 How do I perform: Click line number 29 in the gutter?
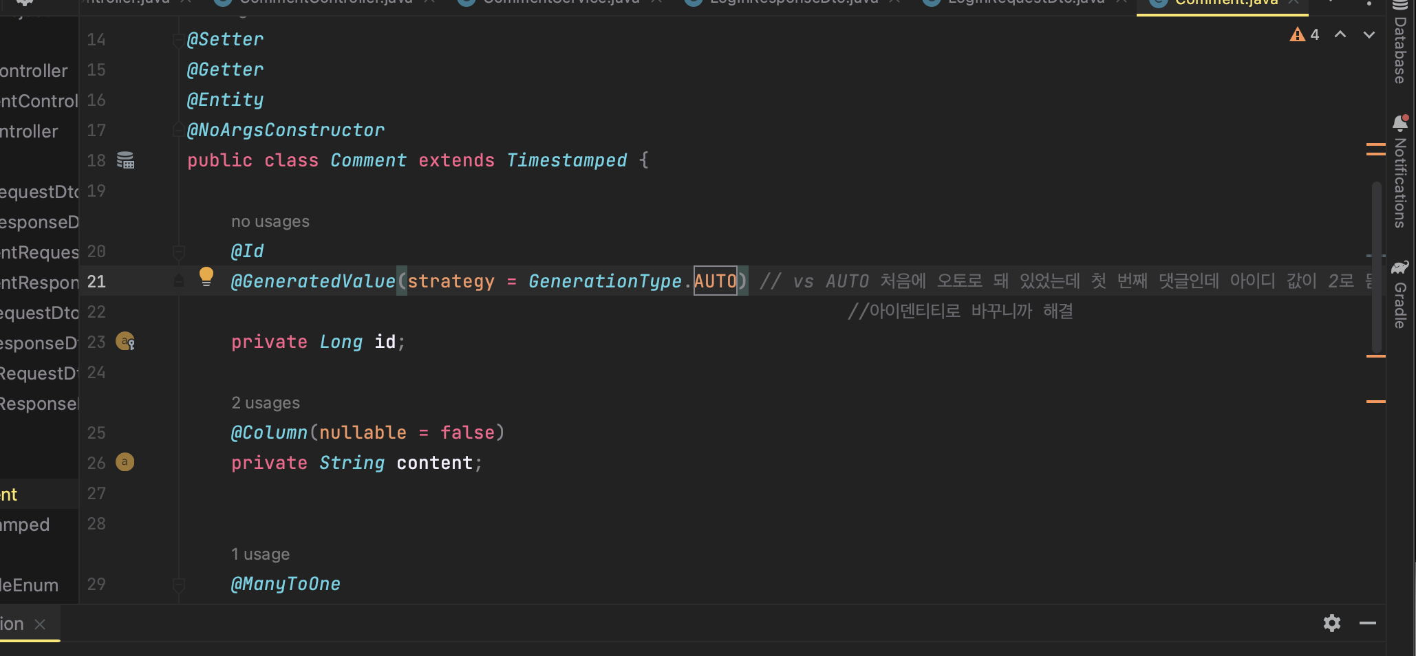(96, 584)
